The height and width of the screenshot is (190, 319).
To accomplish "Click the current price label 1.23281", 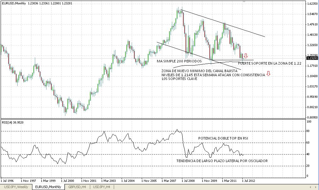I will point(312,58).
